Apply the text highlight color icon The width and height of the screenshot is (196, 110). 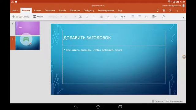[108, 17]
